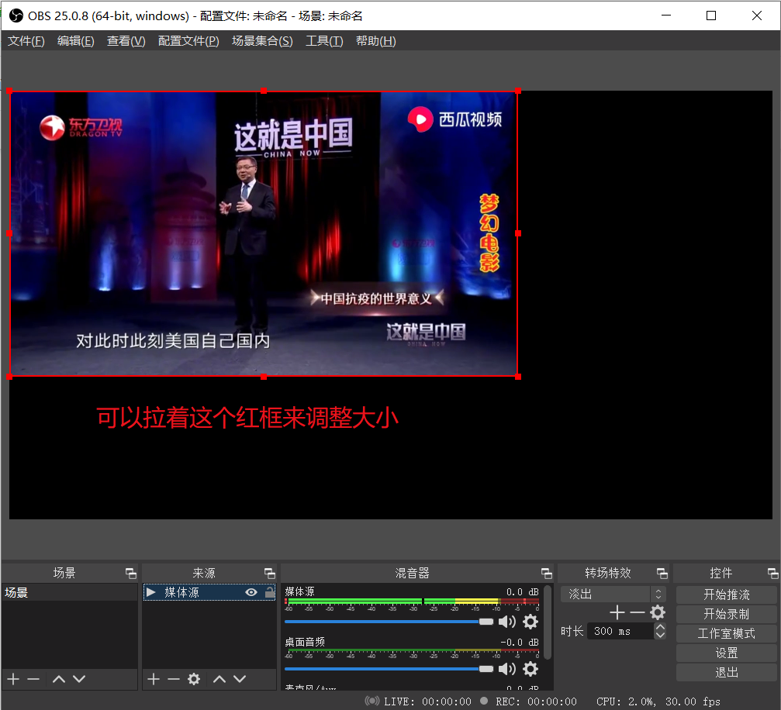Click the 300 ms duration field

(x=620, y=632)
